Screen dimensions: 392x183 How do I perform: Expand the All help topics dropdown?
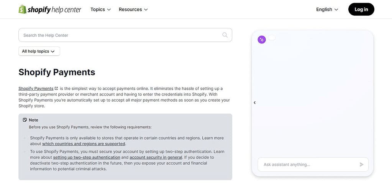(x=39, y=51)
